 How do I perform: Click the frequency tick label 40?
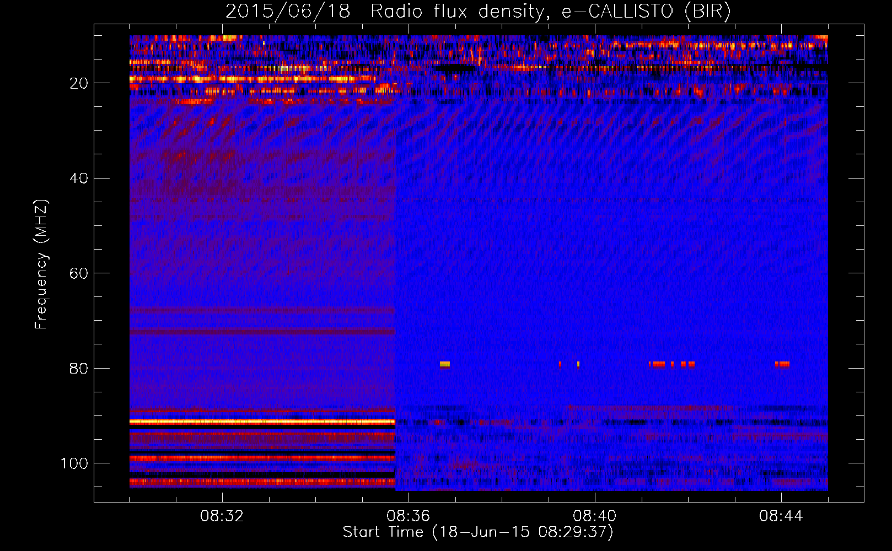coord(79,179)
